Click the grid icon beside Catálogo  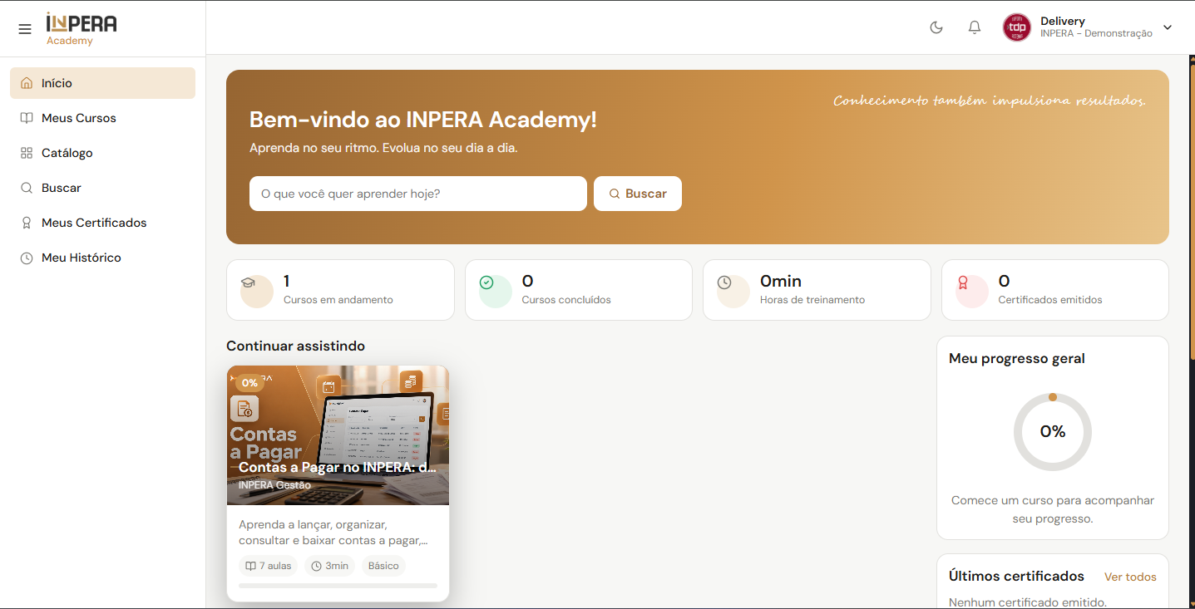(27, 153)
